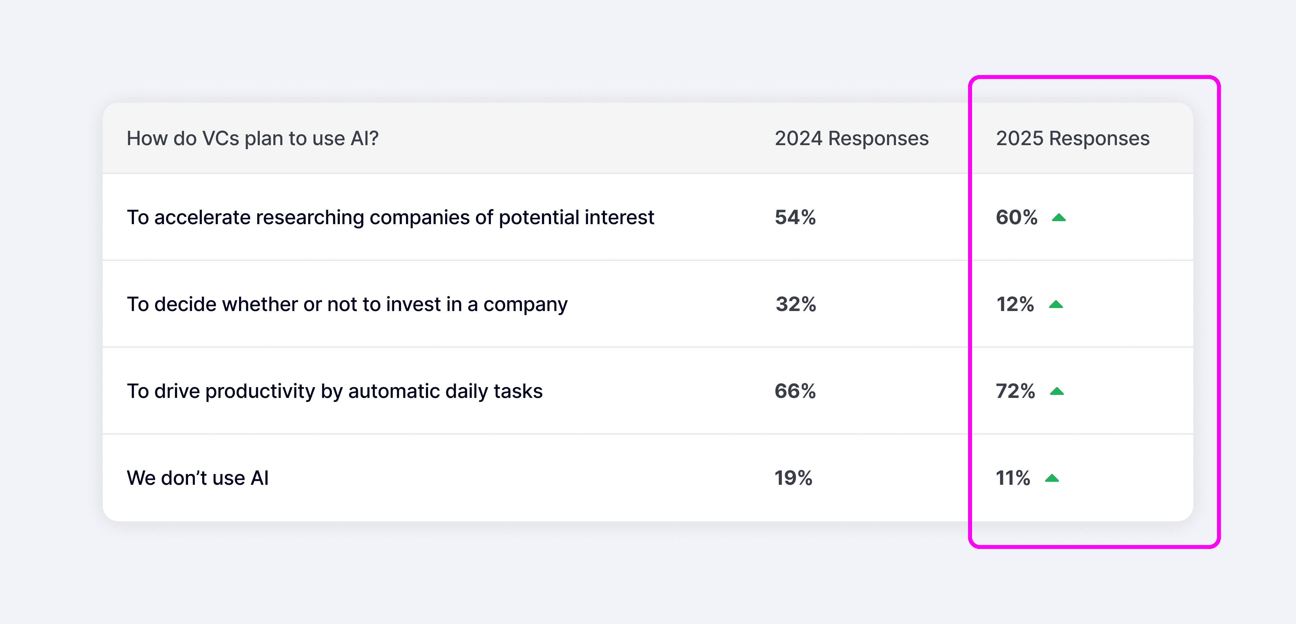Select the "How do VCs plan to use AI?" header
Viewport: 1296px width, 624px height.
tap(252, 138)
